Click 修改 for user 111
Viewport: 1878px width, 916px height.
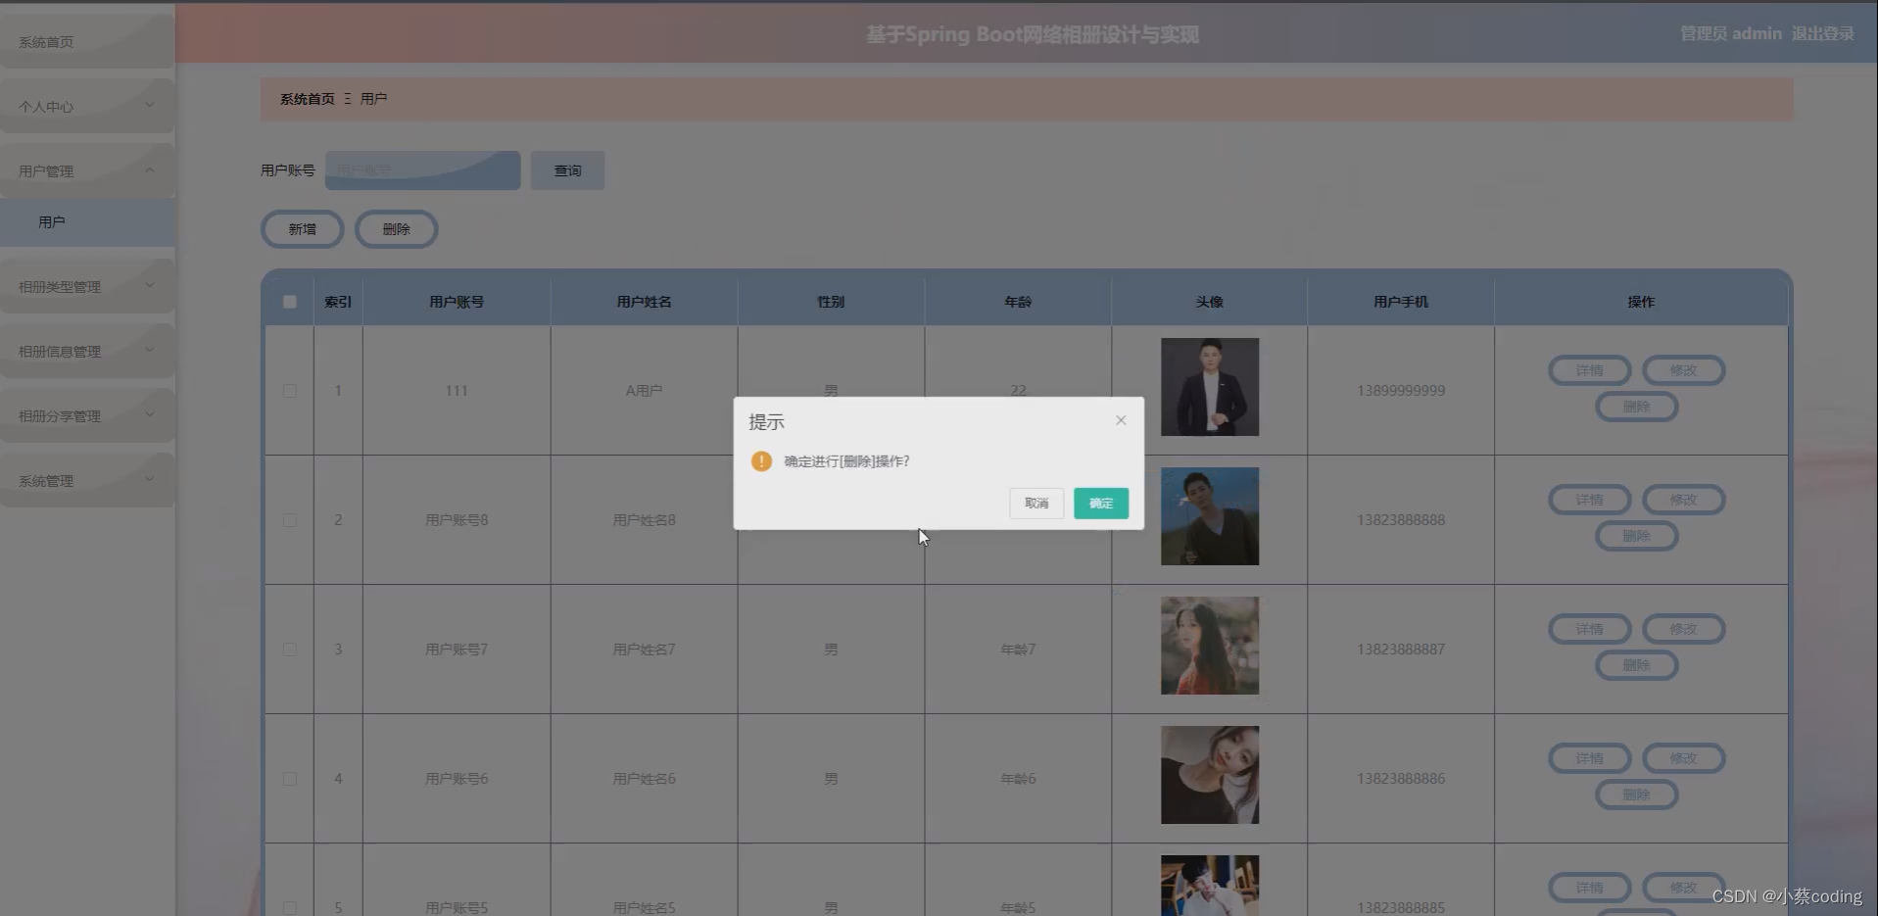coord(1683,370)
